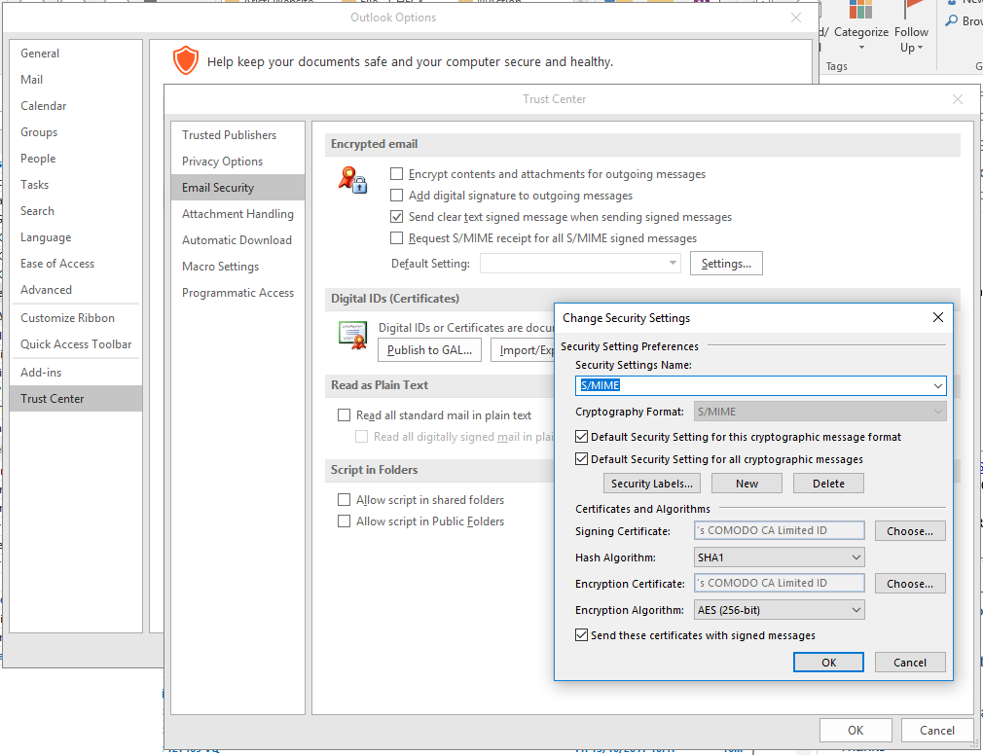Close the Trust Center window
Screen dimensions: 983x755
click(x=958, y=99)
